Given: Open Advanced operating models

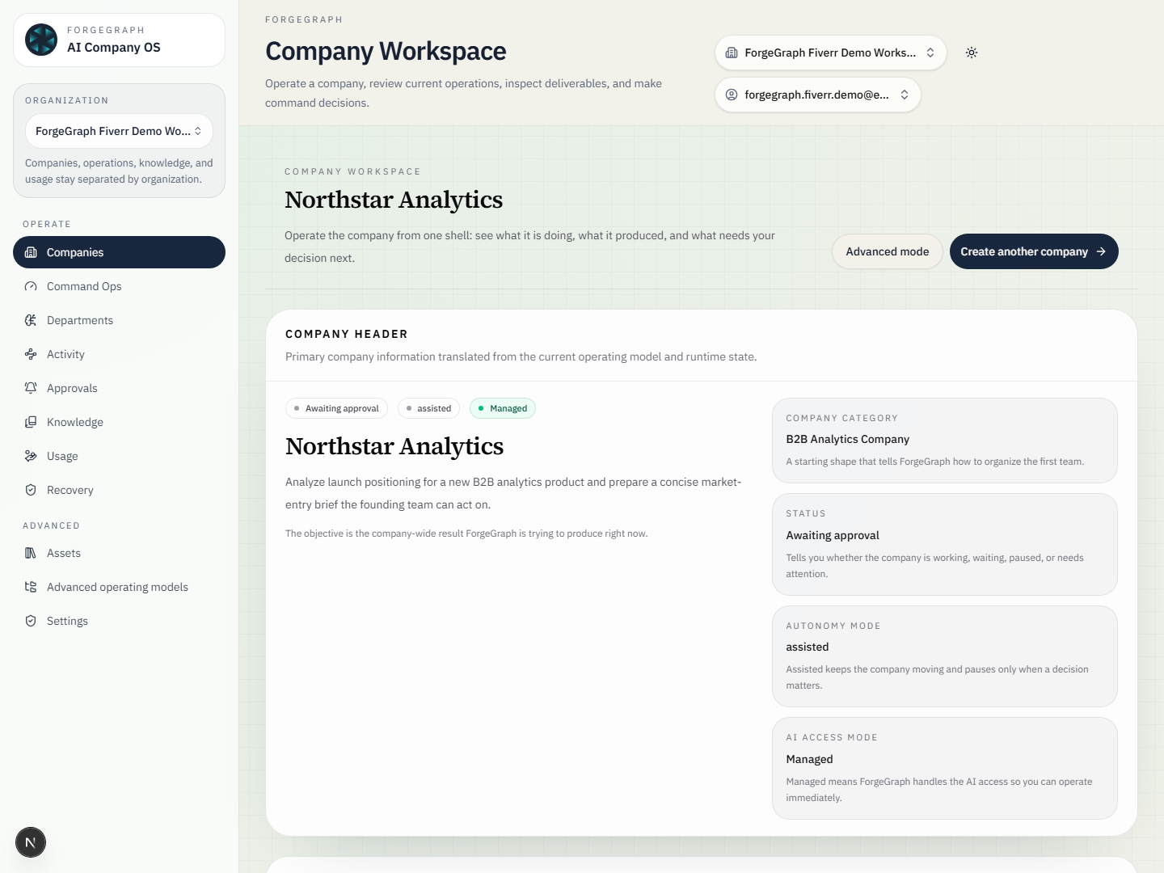Looking at the screenshot, I should [x=119, y=587].
